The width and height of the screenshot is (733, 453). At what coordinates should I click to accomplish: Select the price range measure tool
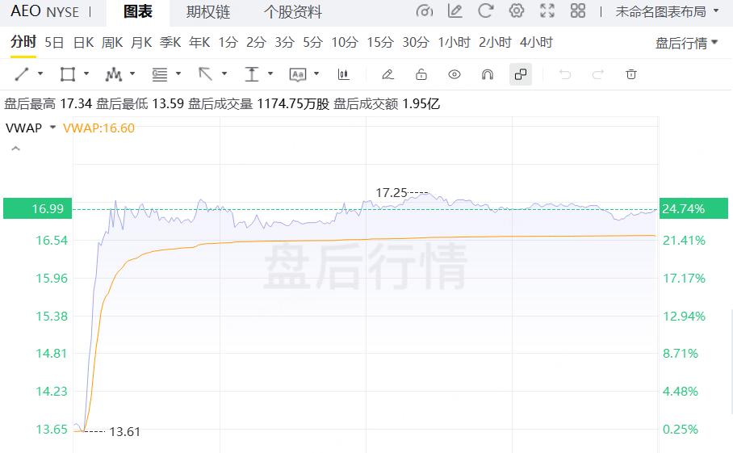point(252,73)
